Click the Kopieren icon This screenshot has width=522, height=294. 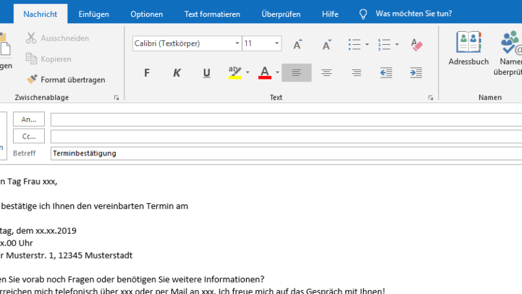[31, 58]
